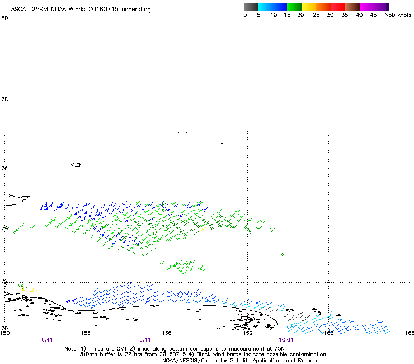Click the cyan 5-10 knots legend segment

point(265,7)
